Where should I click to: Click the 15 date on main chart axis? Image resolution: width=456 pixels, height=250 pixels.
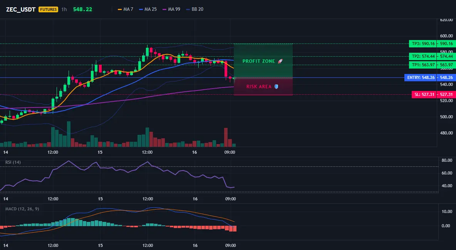click(100, 152)
